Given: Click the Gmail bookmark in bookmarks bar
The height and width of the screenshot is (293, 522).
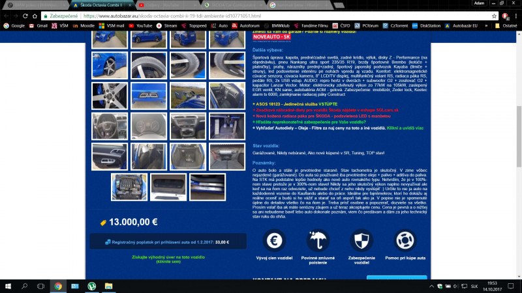Looking at the screenshot, I should click(38, 25).
